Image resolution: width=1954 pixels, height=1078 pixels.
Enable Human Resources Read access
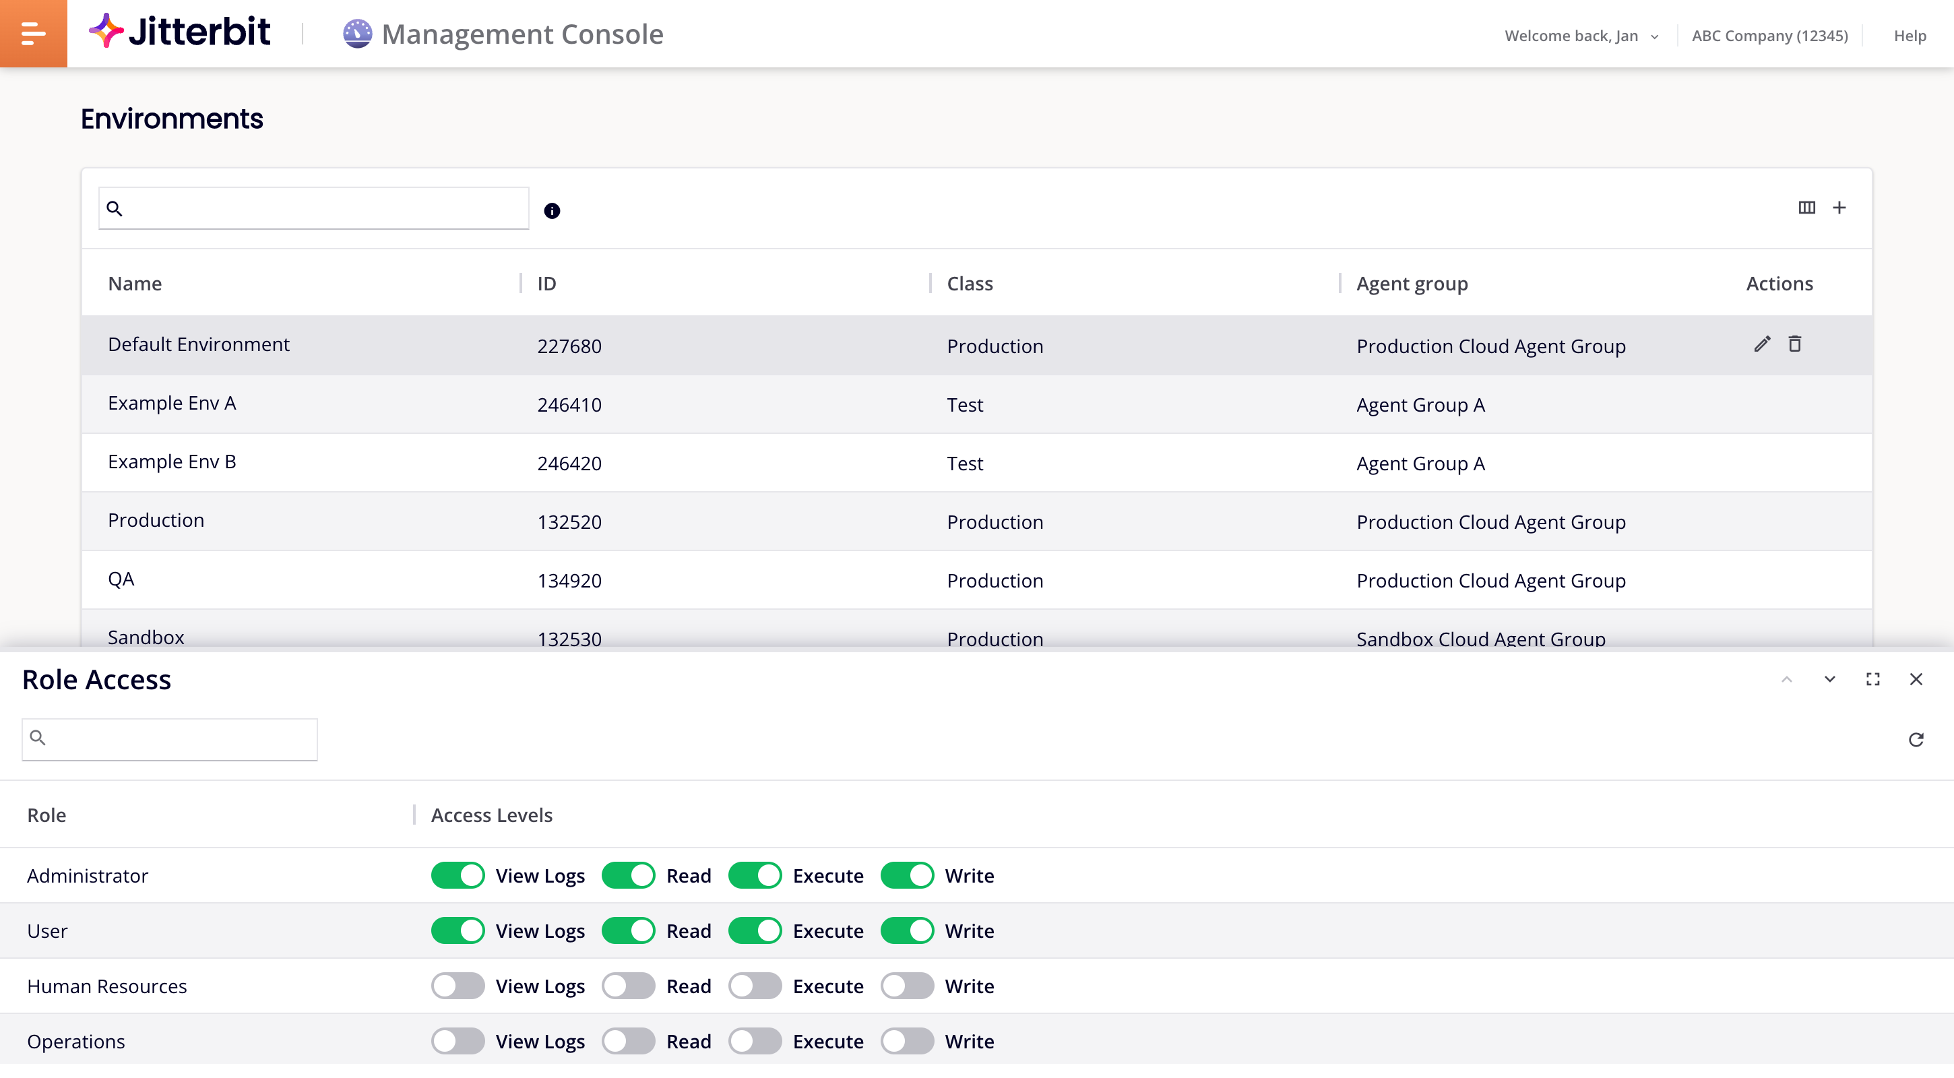tap(629, 986)
